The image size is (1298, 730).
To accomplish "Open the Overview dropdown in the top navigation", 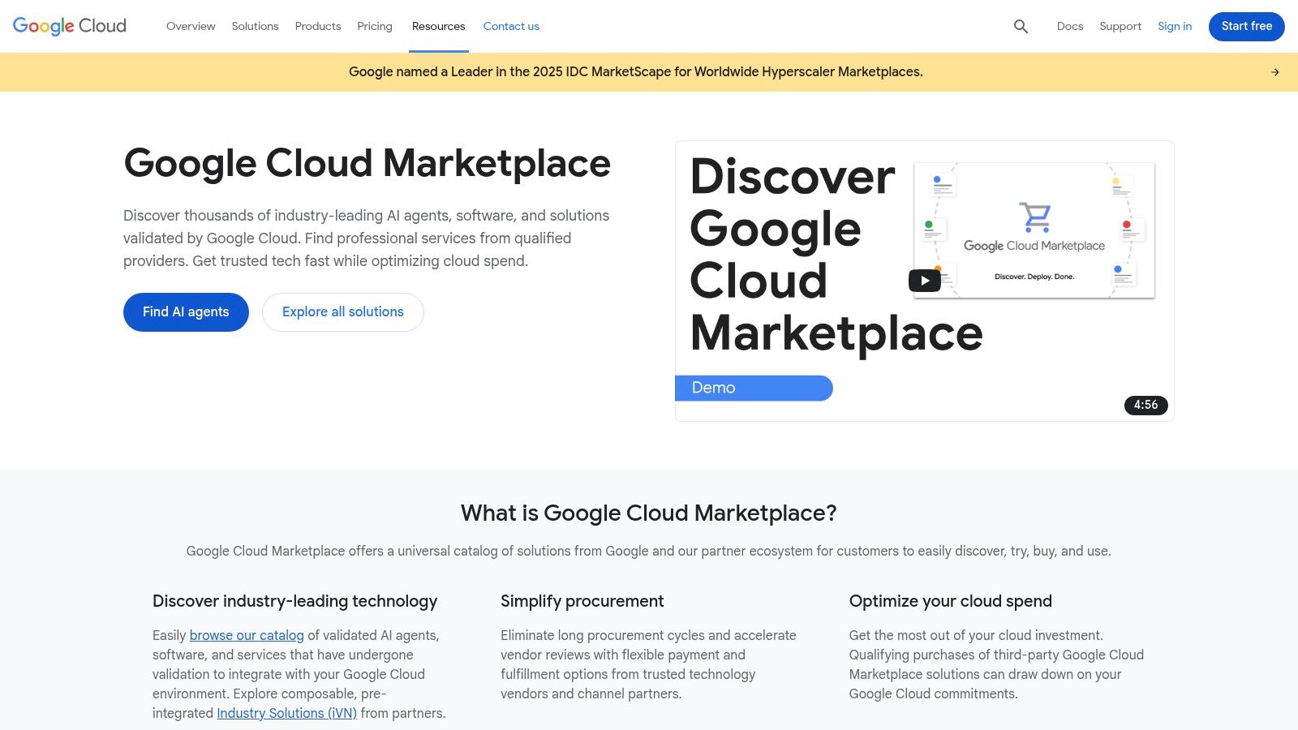I will click(x=191, y=26).
